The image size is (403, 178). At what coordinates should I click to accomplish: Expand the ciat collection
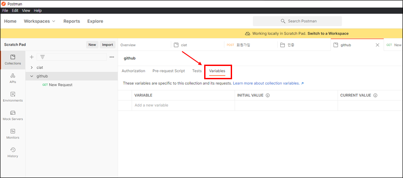click(31, 68)
